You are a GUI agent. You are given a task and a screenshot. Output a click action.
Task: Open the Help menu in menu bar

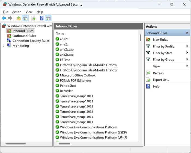[40, 12]
